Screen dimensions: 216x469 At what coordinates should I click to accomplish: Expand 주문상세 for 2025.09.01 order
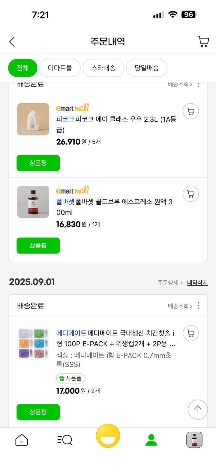[x=170, y=283]
